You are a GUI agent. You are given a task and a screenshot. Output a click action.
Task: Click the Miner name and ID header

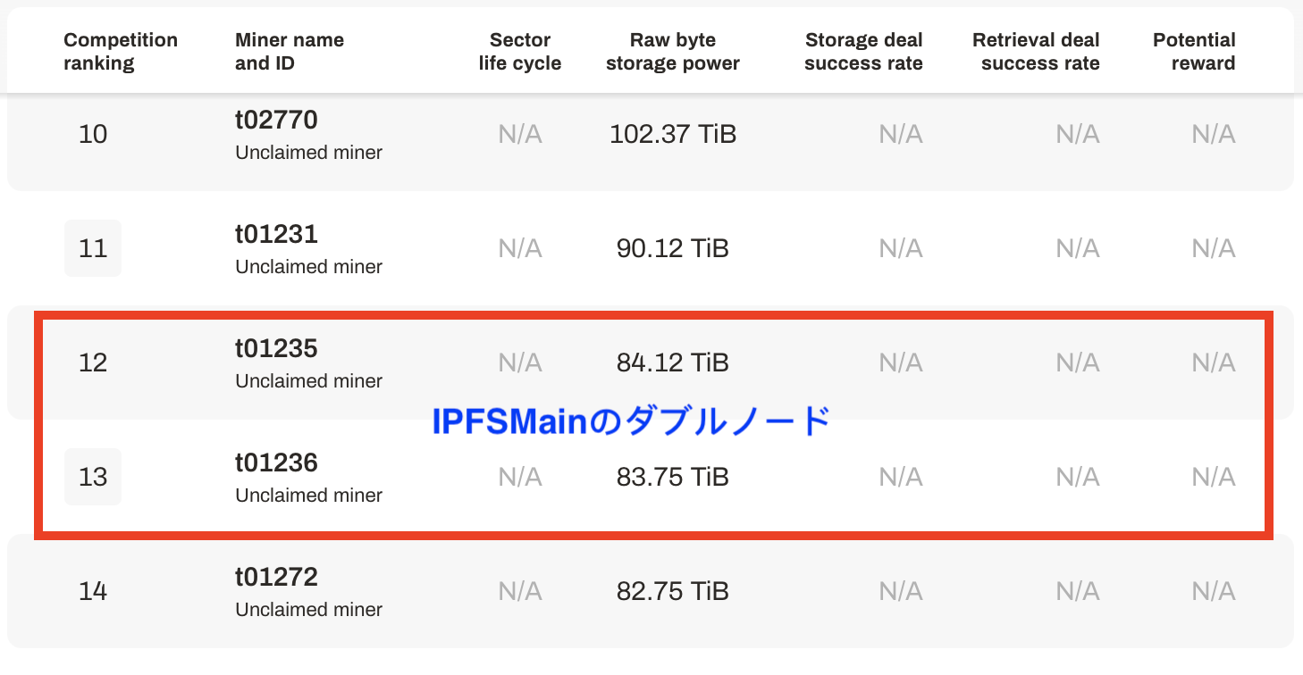[290, 52]
